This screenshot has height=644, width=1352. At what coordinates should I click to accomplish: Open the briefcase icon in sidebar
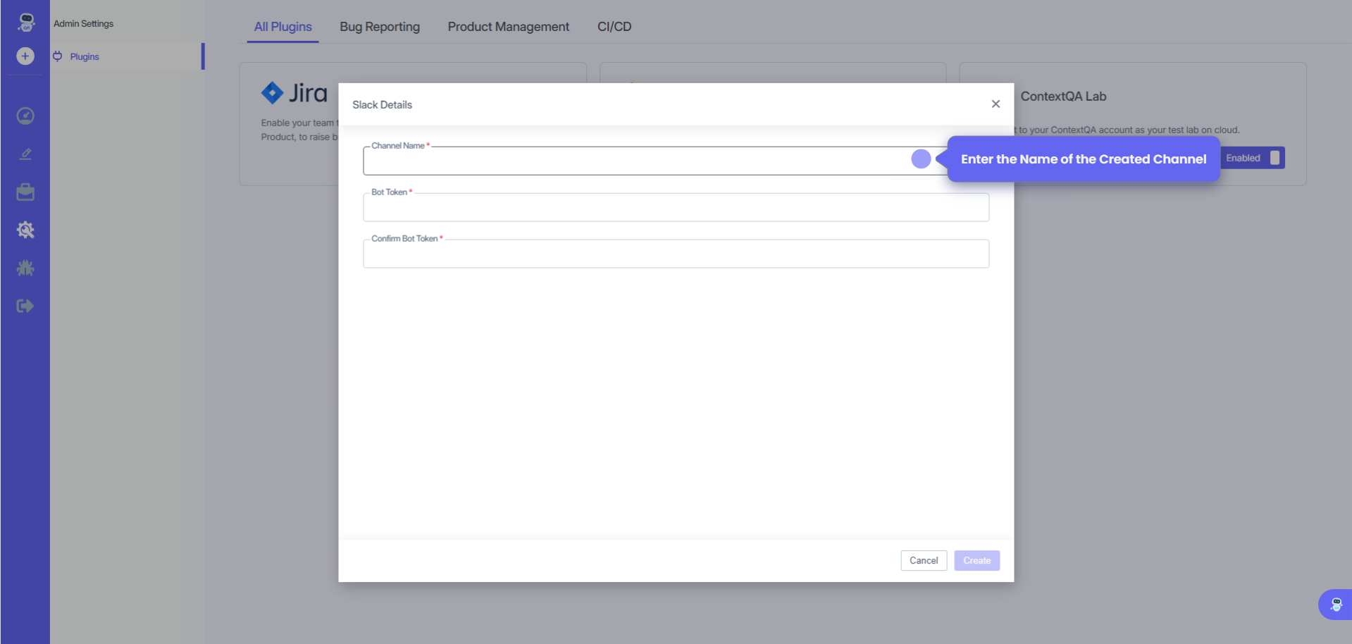coord(25,192)
